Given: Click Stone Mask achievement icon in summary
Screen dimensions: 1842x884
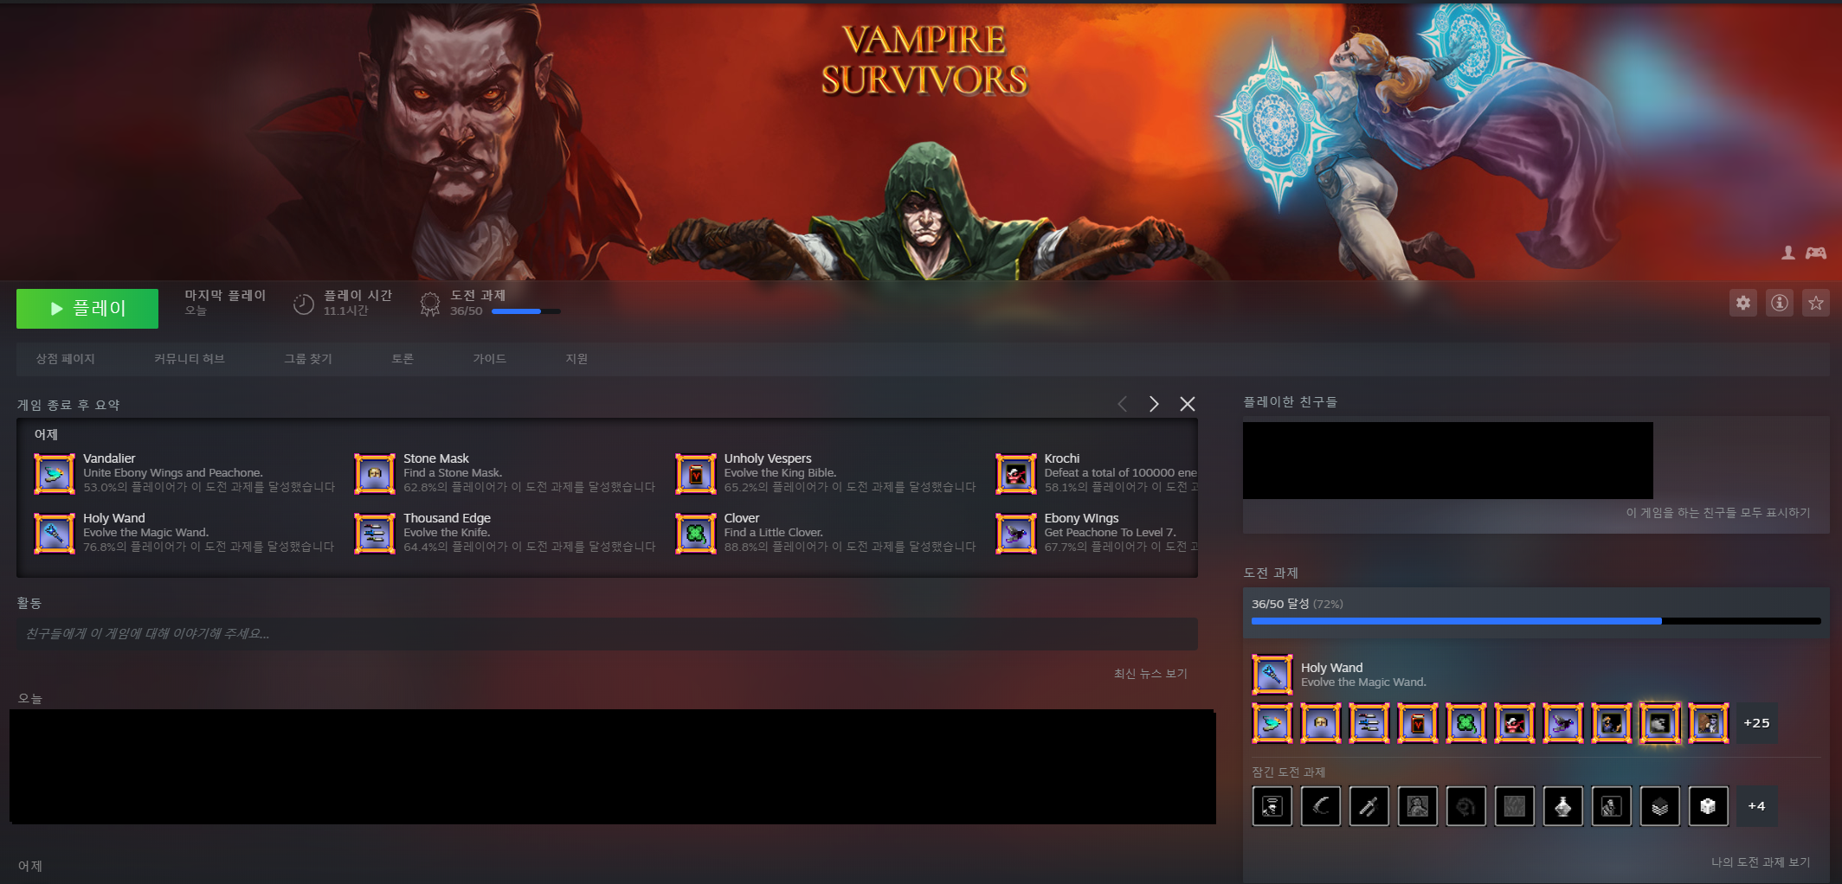Looking at the screenshot, I should (x=375, y=474).
